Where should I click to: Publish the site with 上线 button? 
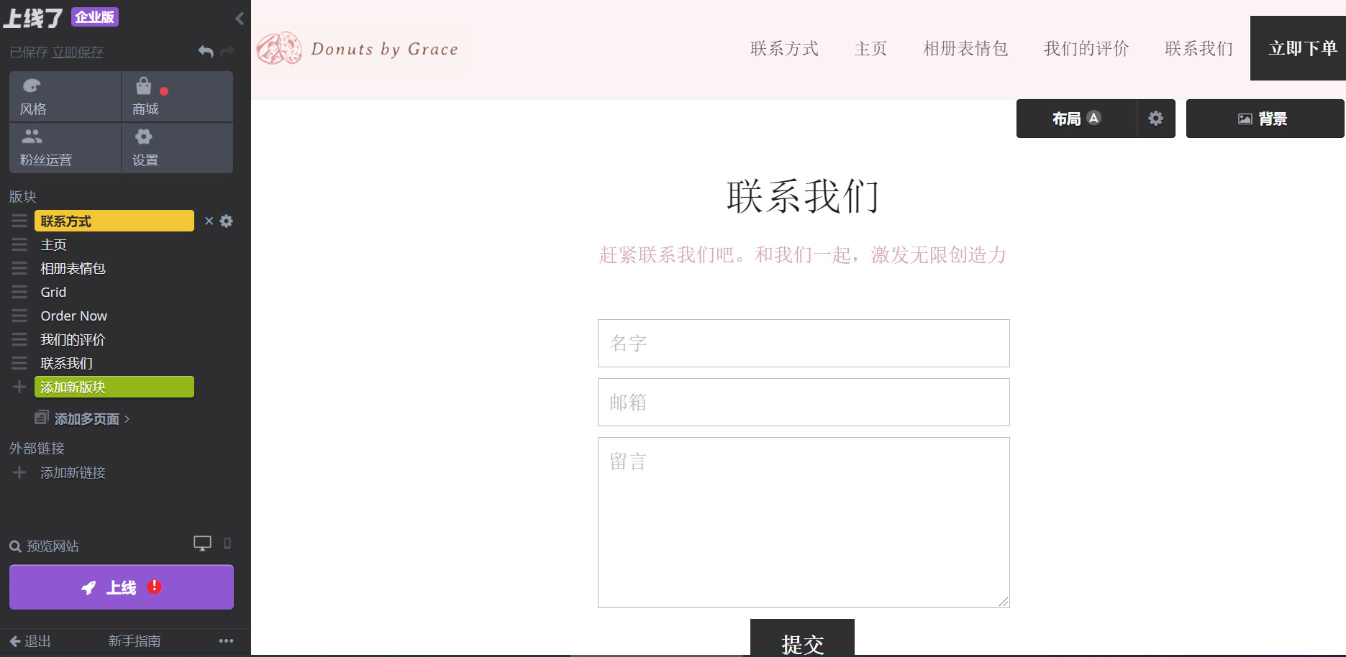tap(121, 587)
